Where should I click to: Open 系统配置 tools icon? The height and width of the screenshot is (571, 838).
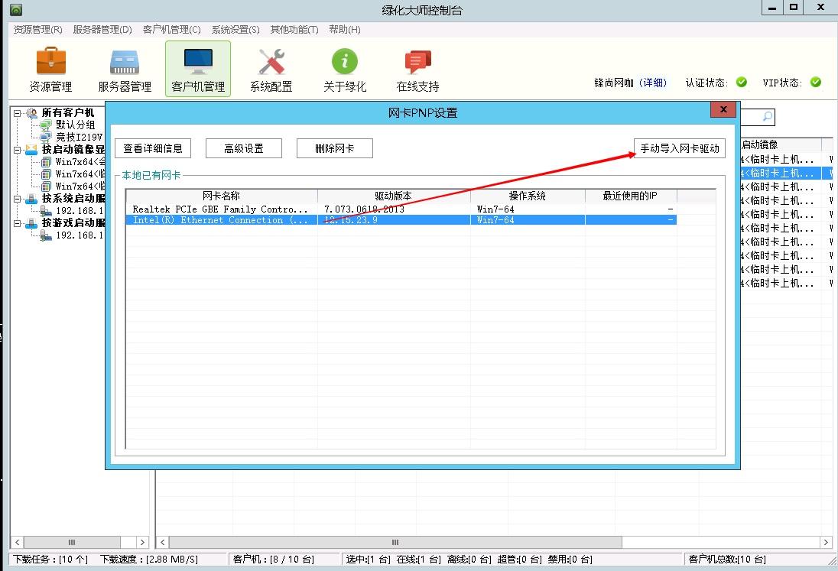[x=271, y=63]
